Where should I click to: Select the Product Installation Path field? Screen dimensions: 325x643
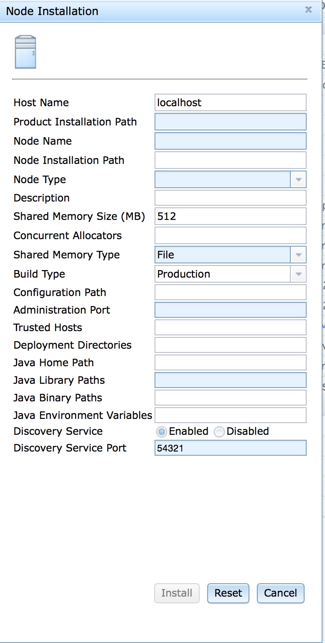[x=230, y=122]
